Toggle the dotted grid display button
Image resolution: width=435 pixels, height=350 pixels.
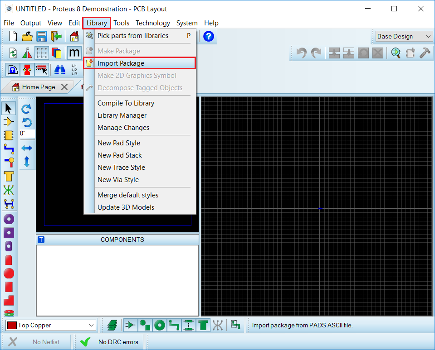42,53
